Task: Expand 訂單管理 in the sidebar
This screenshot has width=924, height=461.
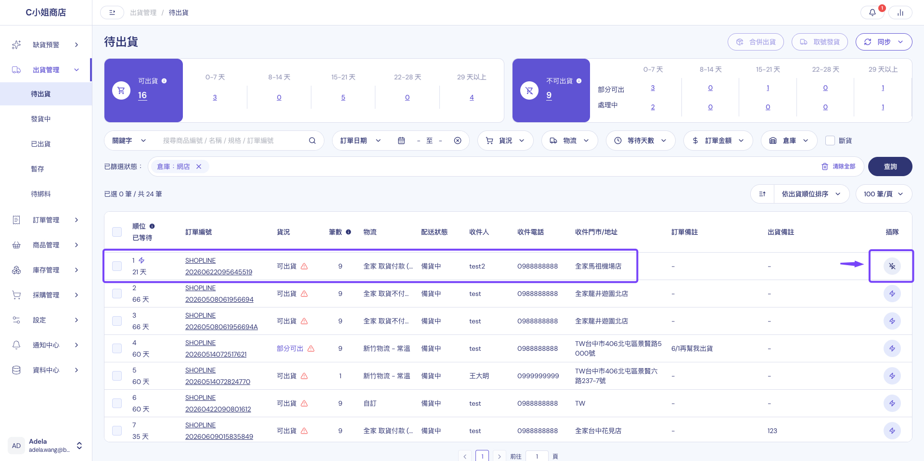Action: click(x=46, y=220)
